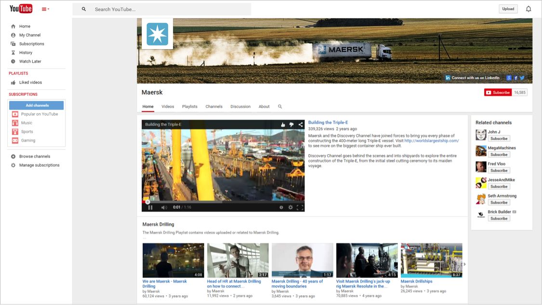
Task: Click the Twitter icon on banner
Action: pos(522,78)
